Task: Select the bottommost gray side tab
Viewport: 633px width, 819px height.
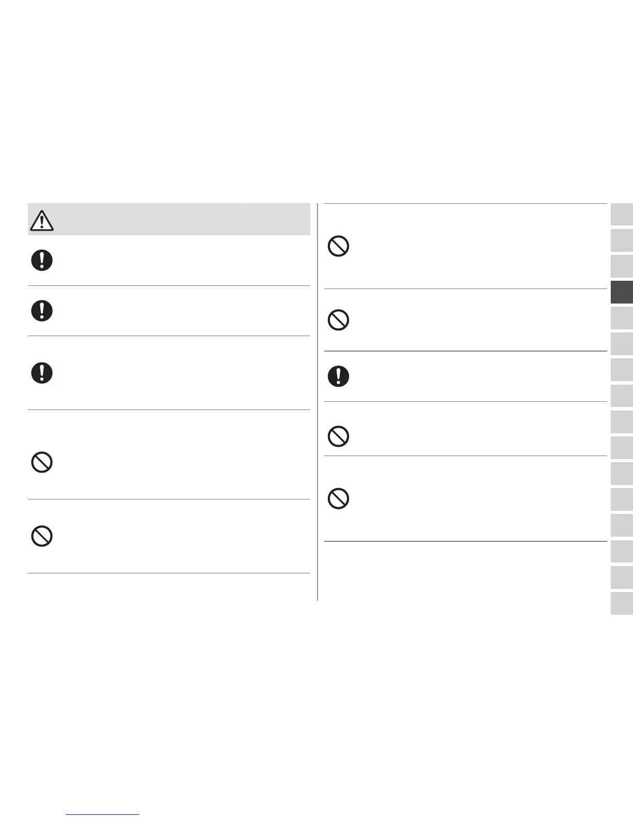Action: pos(622,603)
